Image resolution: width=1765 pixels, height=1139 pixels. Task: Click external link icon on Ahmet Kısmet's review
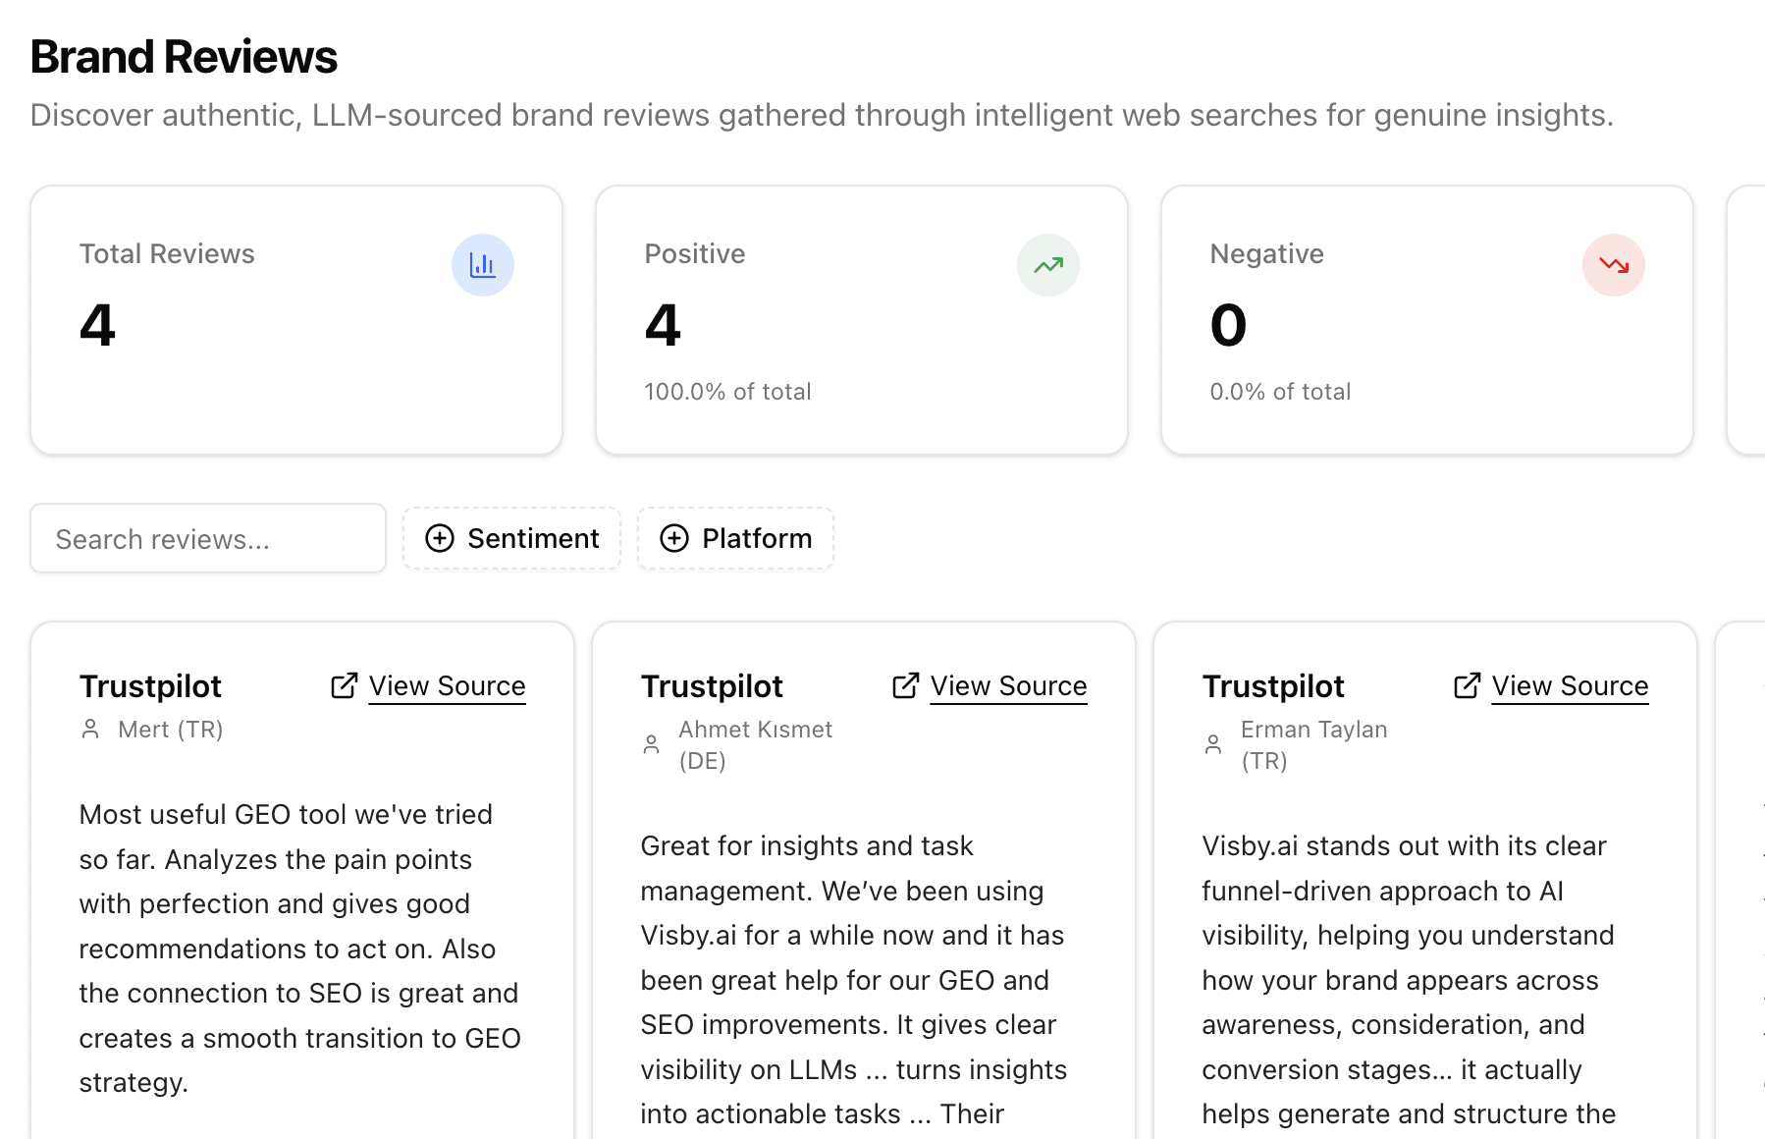[906, 685]
